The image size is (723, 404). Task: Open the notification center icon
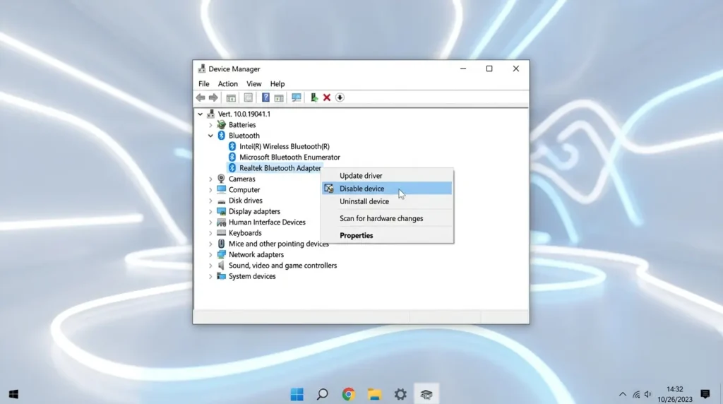click(x=705, y=394)
